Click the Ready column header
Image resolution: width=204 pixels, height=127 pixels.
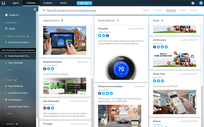(x=176, y=20)
